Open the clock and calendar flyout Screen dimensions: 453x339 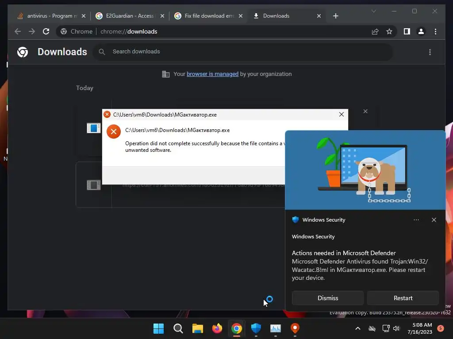pyautogui.click(x=420, y=328)
